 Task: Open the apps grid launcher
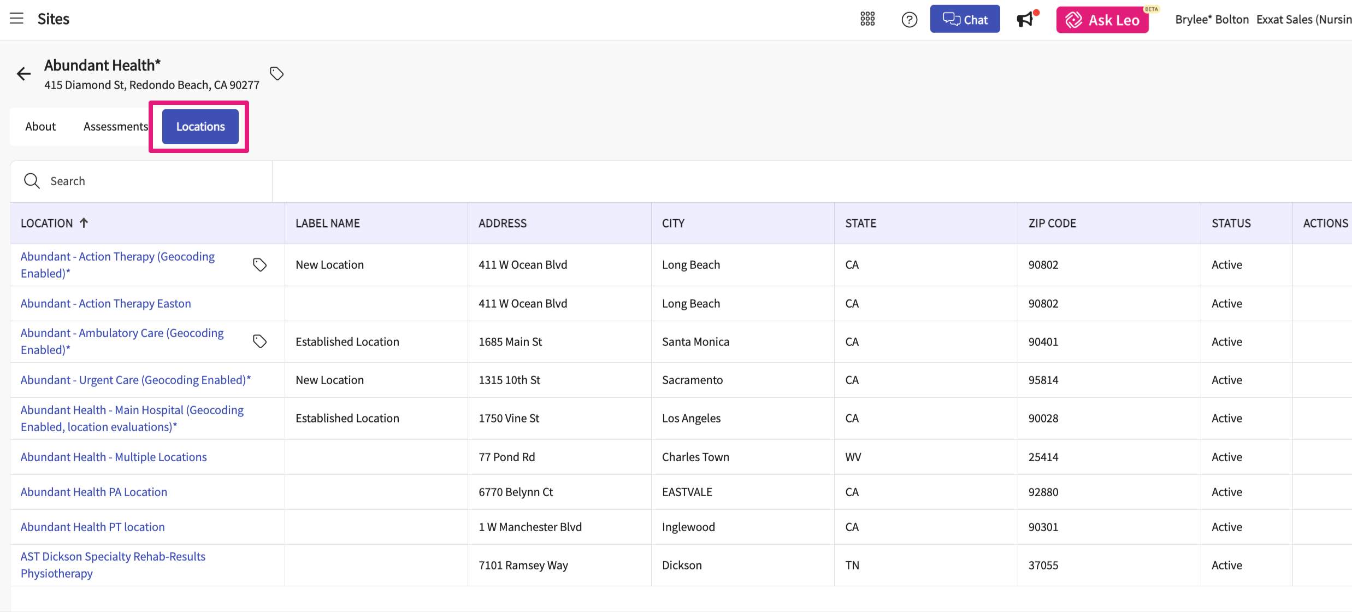pos(867,19)
